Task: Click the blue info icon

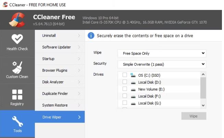Action: pyautogui.click(x=91, y=36)
